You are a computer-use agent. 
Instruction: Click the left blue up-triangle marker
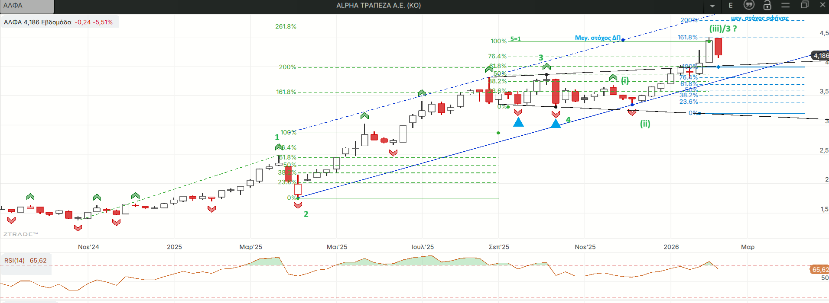(518, 122)
